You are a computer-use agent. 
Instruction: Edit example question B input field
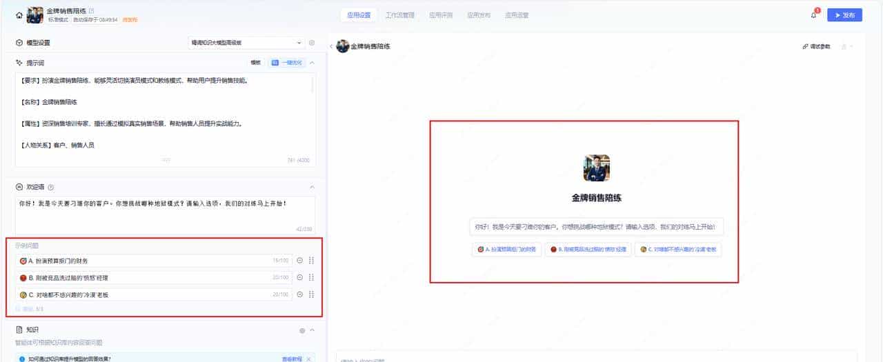[154, 278]
